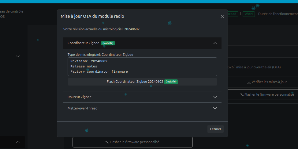Click the "Mise à jour OTA du module radio" title
This screenshot has width=298, height=149.
92,16
